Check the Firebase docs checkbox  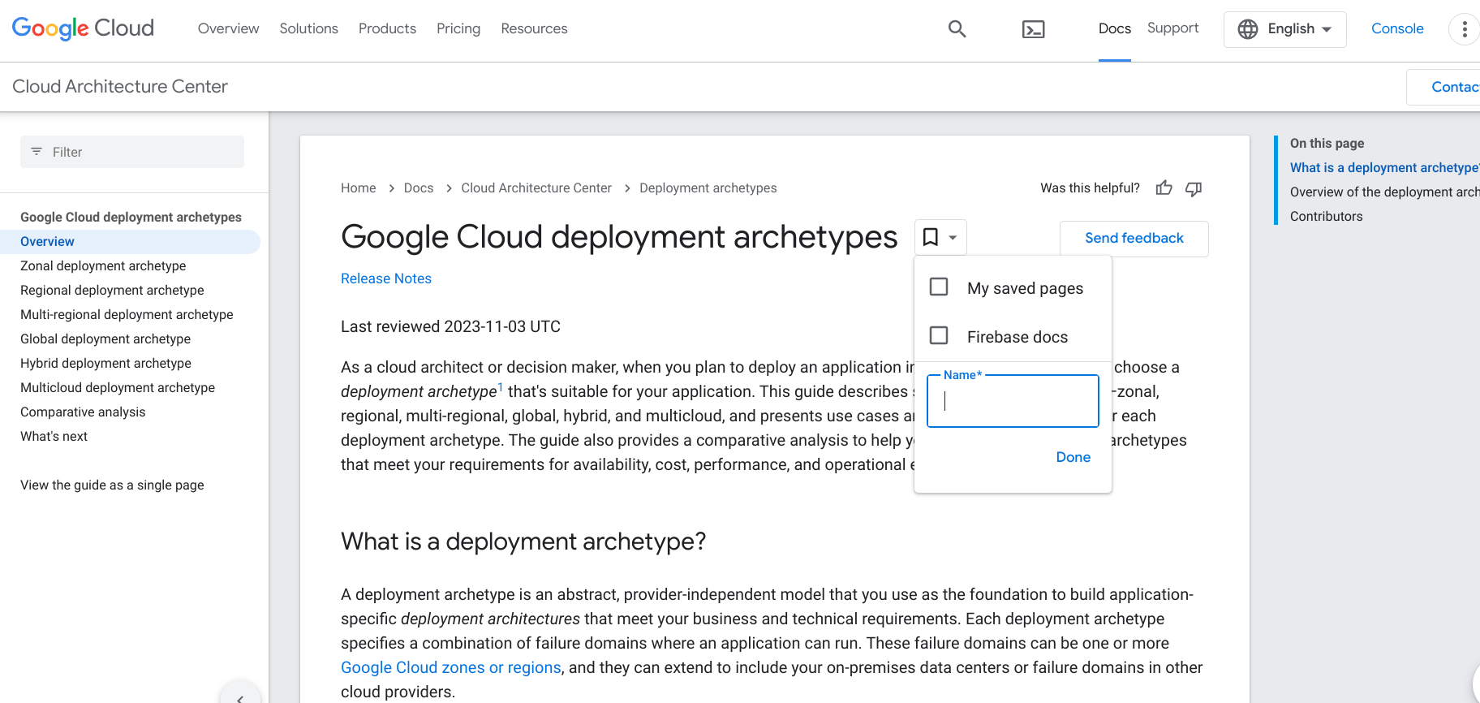939,336
